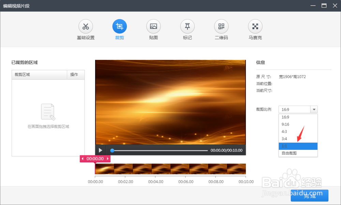Open the 二维码 QR code tool
The width and height of the screenshot is (341, 205).
221,27
